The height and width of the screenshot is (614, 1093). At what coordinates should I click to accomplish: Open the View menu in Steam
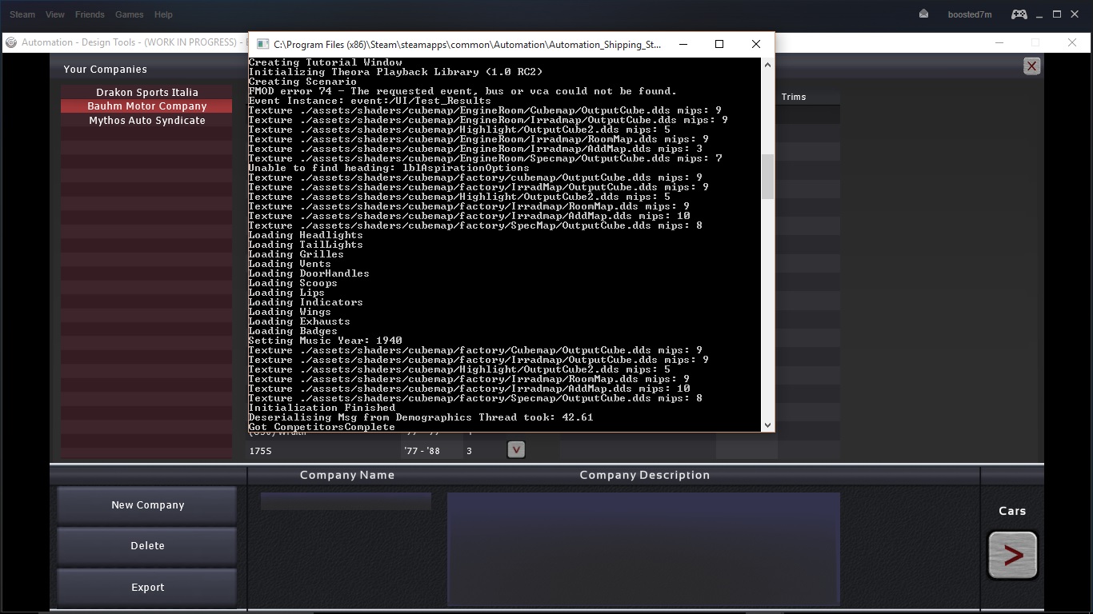coord(55,14)
